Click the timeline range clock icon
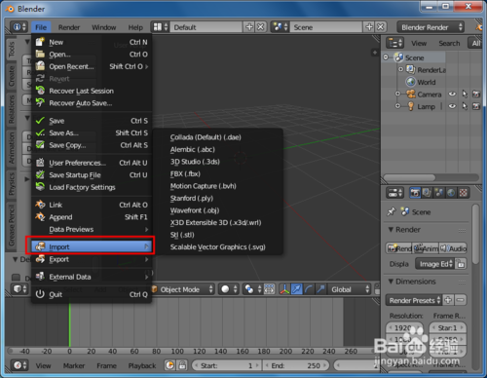The image size is (487, 378). point(170,365)
